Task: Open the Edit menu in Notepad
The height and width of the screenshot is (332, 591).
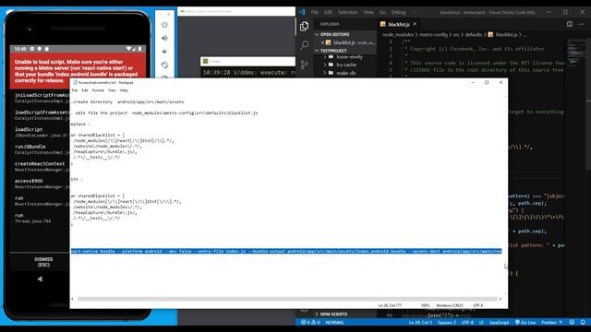Action: coord(85,90)
